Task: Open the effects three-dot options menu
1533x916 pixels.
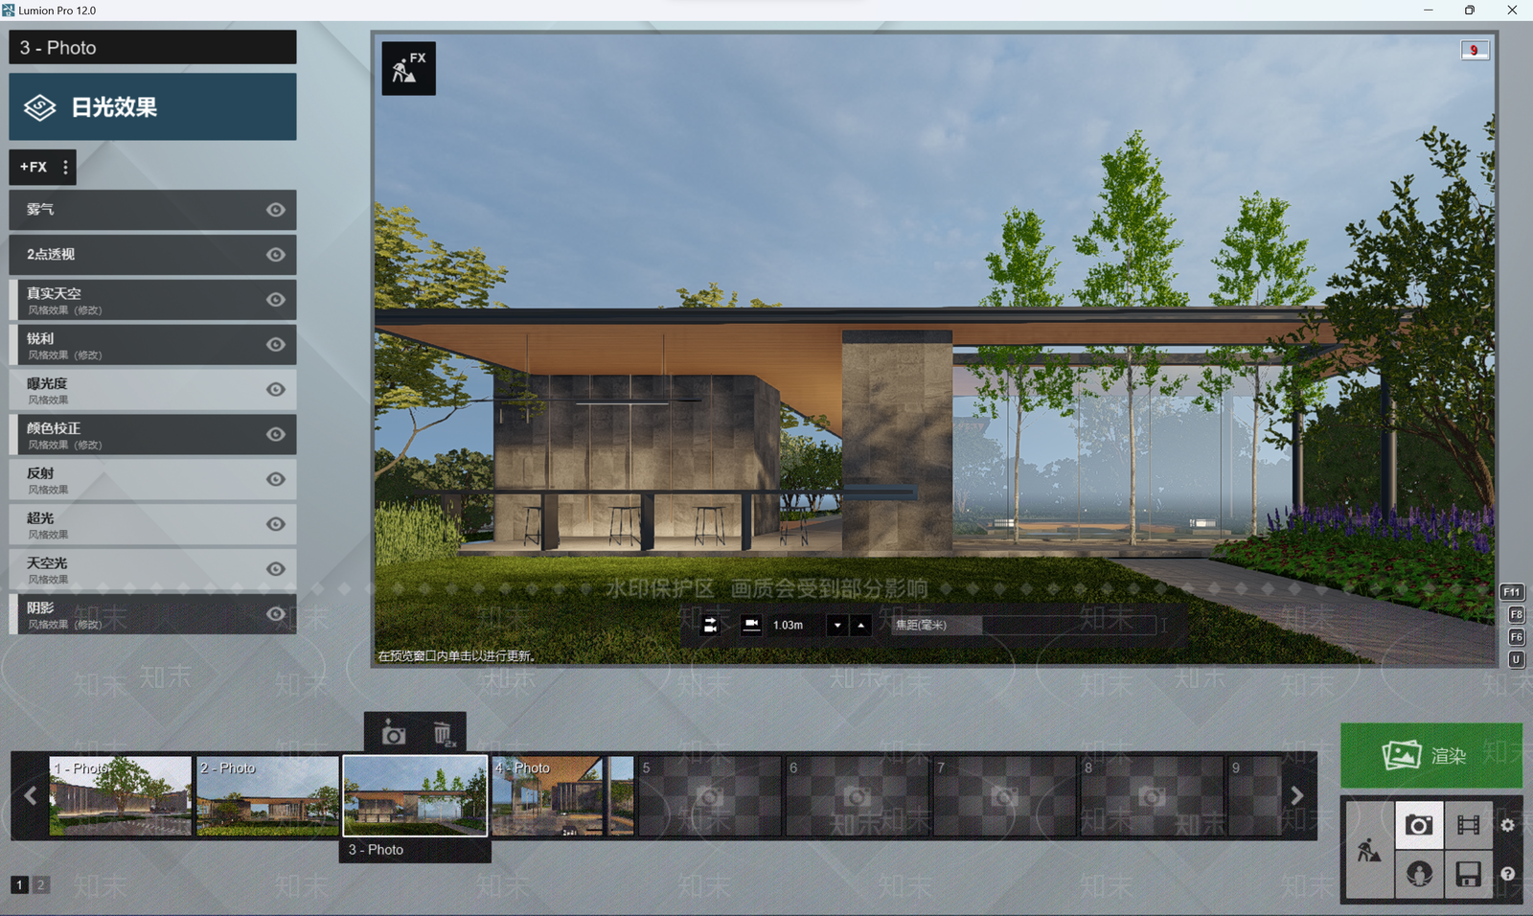Action: pyautogui.click(x=65, y=167)
